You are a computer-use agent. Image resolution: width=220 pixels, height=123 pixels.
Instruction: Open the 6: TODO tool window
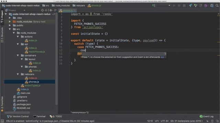56,117
